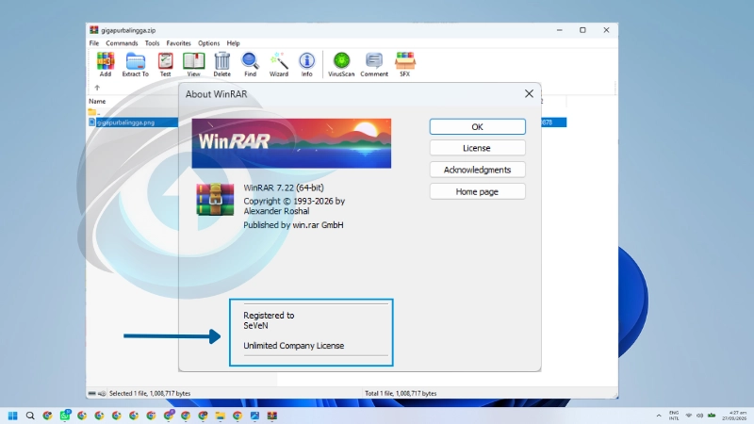754x424 pixels.
Task: Click the Name column header
Action: click(97, 102)
